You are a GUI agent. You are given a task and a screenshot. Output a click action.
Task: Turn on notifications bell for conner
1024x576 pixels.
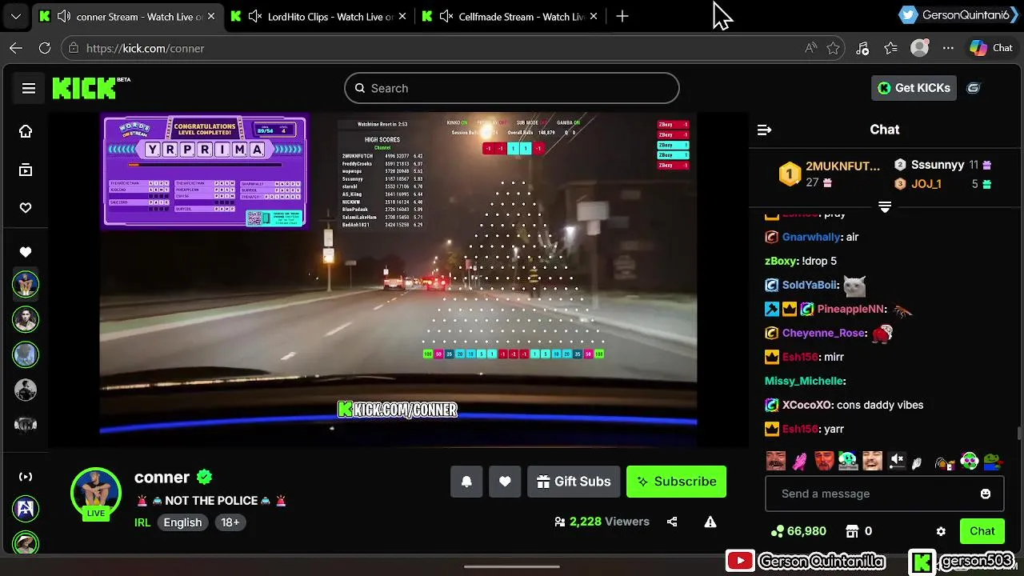(466, 482)
